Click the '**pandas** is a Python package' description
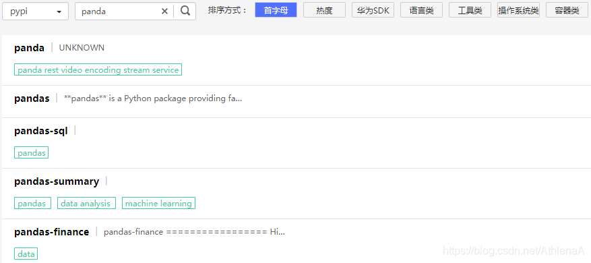591x263 pixels. 153,98
